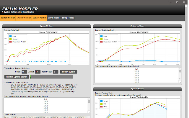
Task: Toggle PID series in planner legend
Action: pyautogui.click(x=103, y=104)
